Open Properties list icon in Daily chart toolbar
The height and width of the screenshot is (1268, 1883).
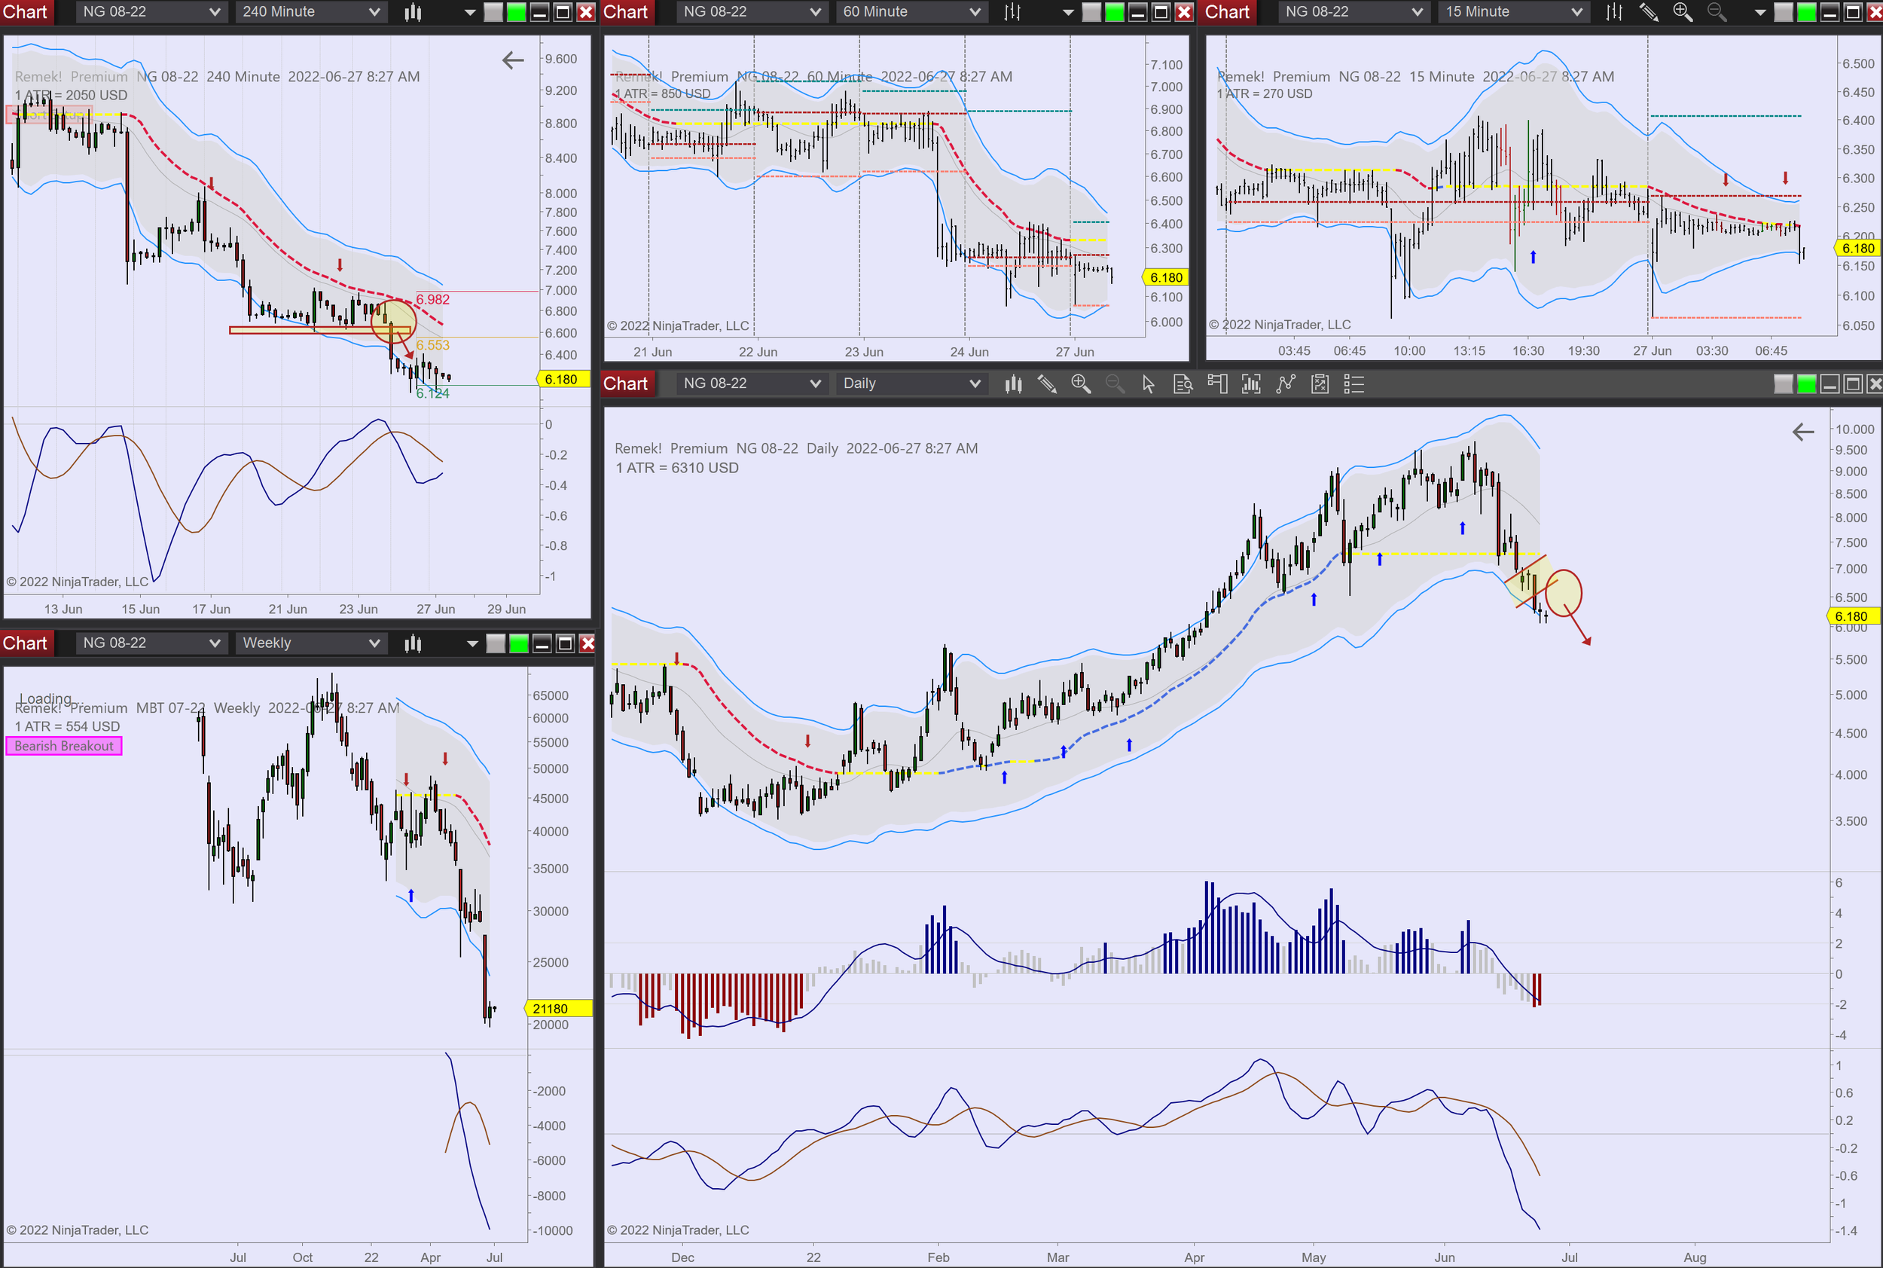tap(1354, 384)
